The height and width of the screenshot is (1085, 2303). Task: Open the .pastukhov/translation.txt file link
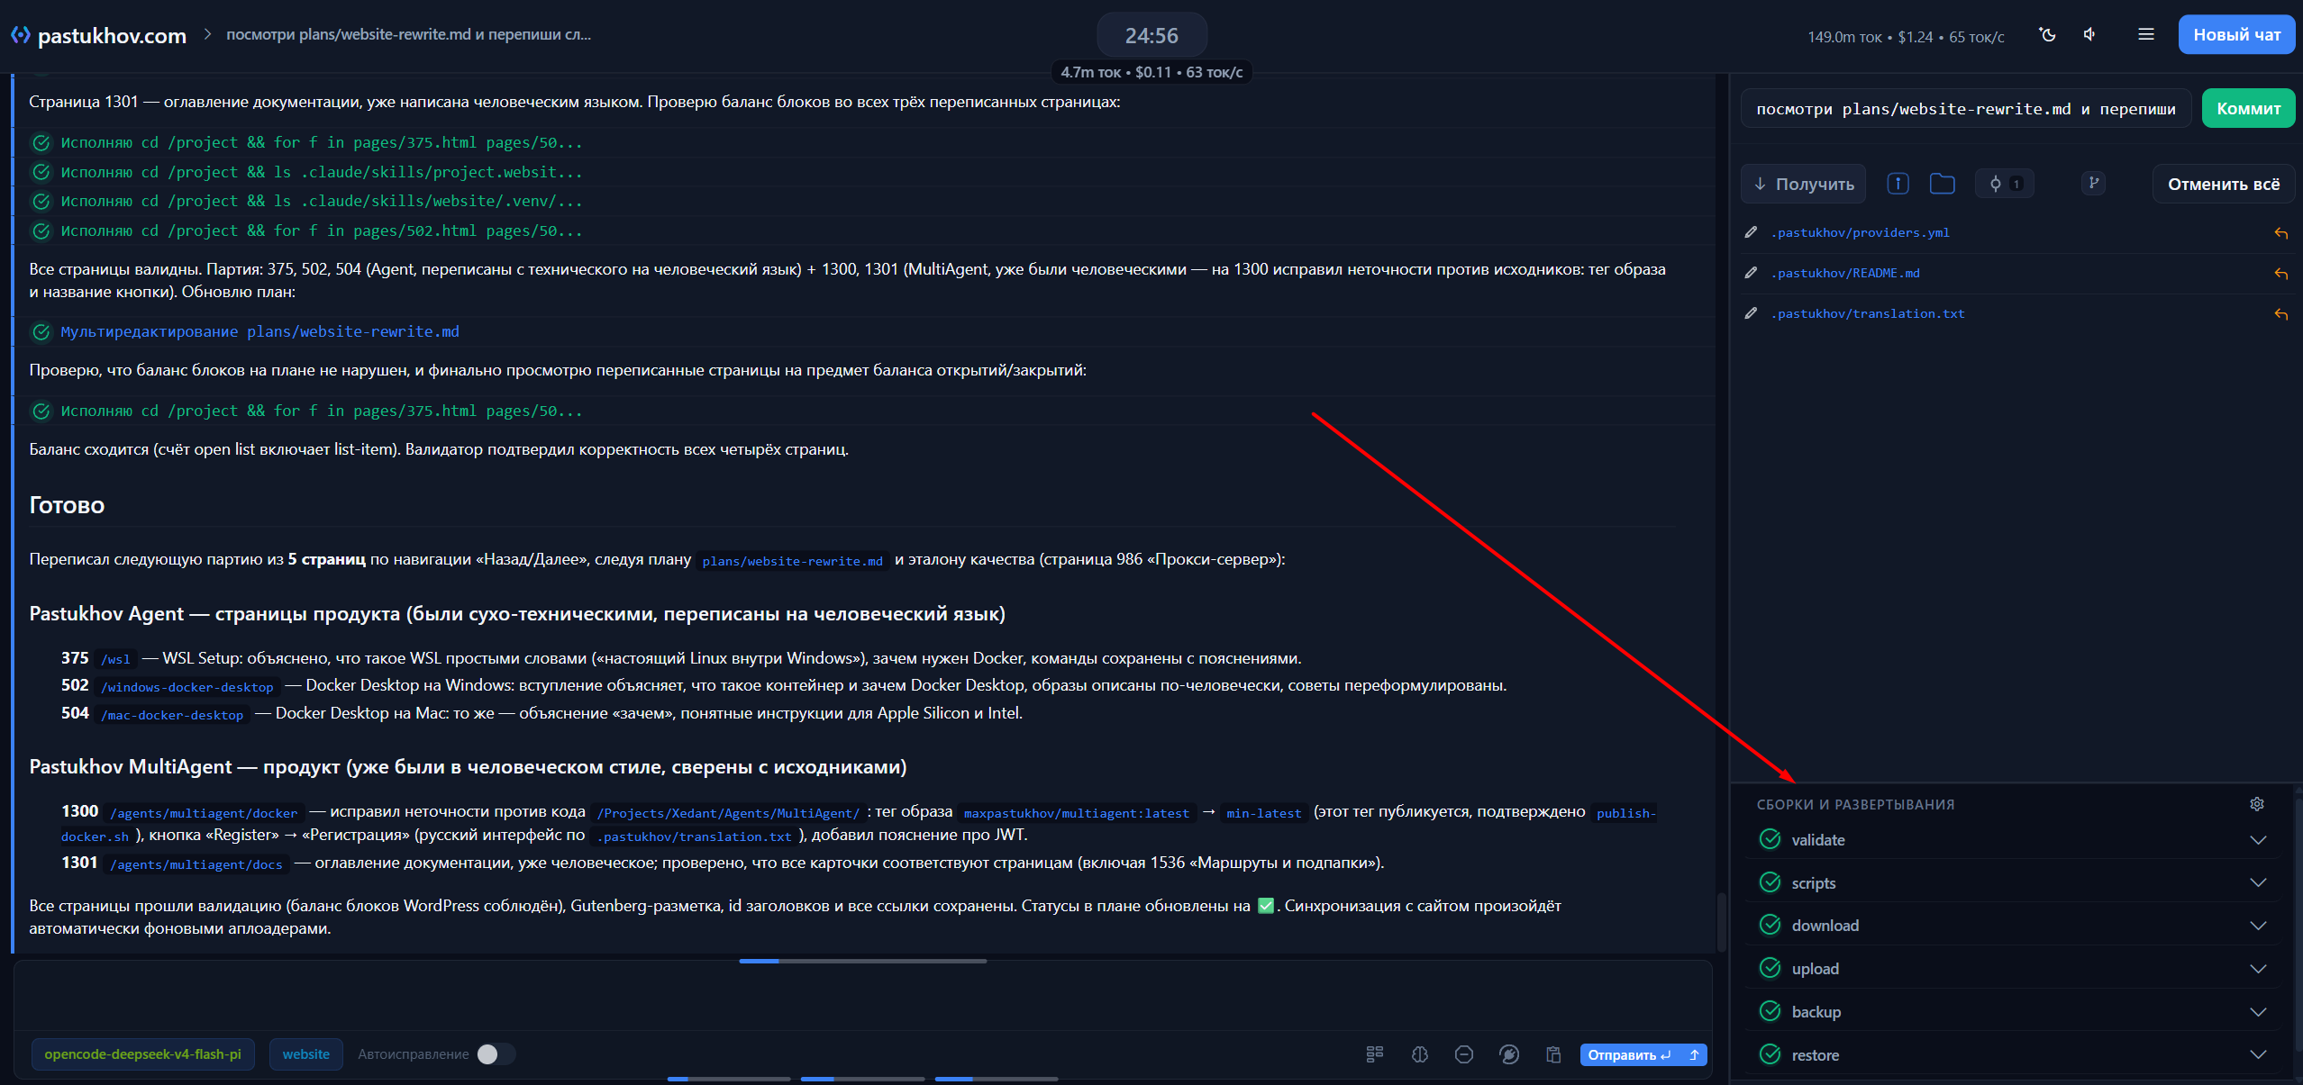click(x=1868, y=313)
